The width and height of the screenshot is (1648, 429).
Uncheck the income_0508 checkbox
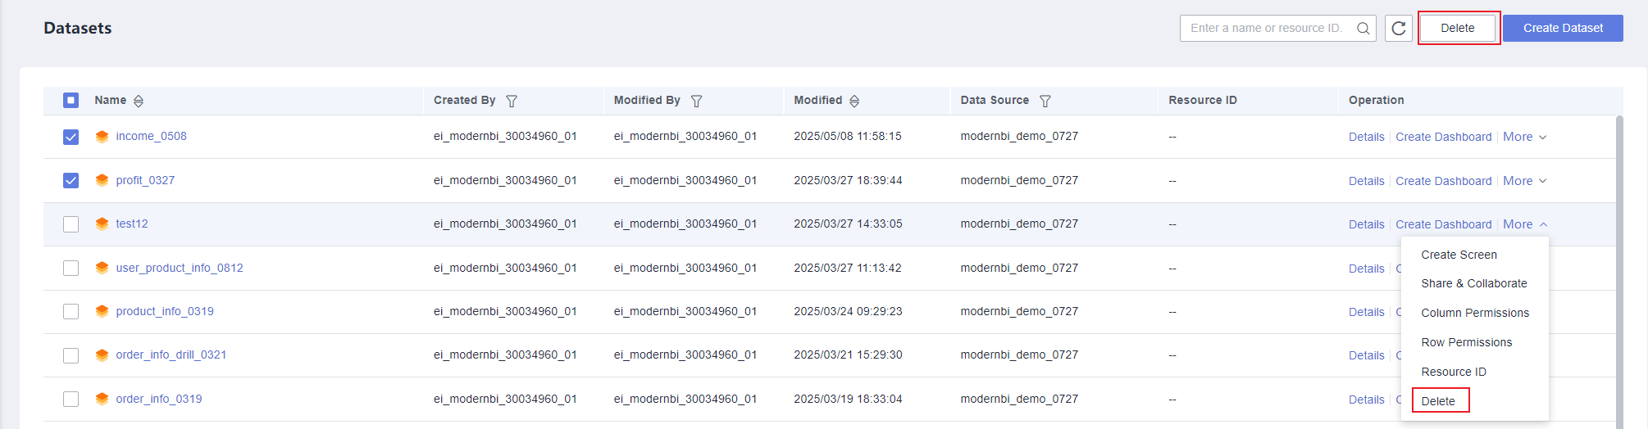(71, 137)
